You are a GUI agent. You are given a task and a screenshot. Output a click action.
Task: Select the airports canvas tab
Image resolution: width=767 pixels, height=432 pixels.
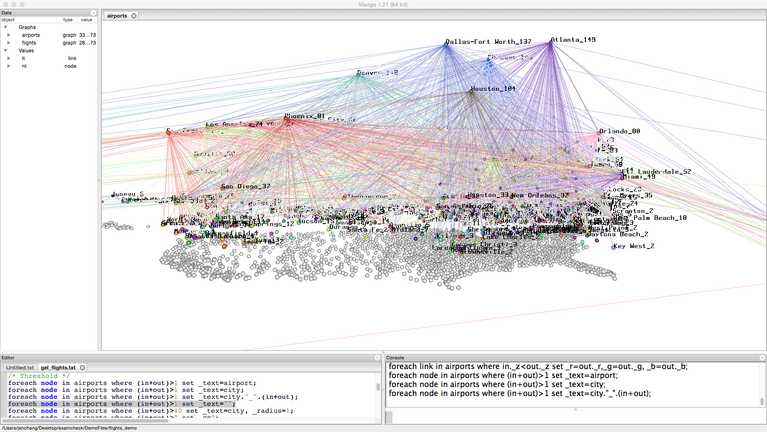click(117, 16)
